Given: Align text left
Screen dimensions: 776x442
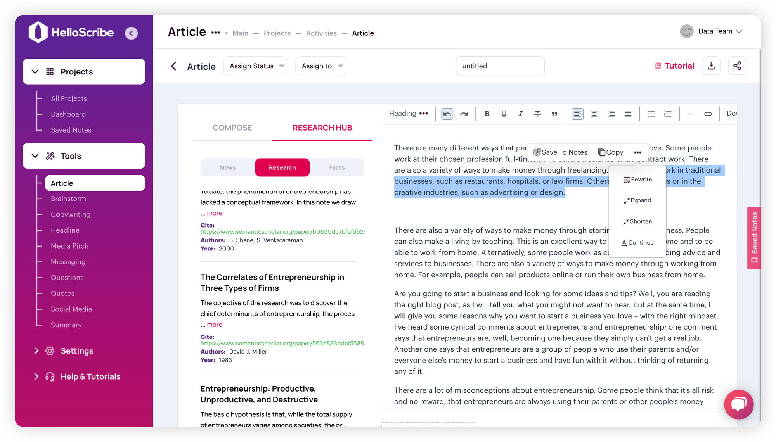Looking at the screenshot, I should click(x=577, y=114).
